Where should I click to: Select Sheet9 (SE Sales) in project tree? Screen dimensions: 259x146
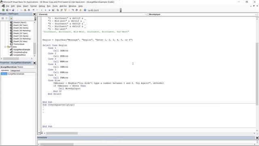point(20,41)
